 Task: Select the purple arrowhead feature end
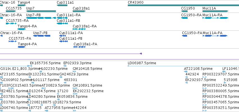tap(141, 54)
